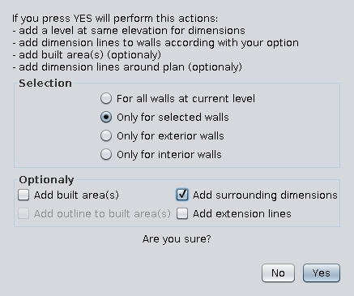Click the "add built area(s) (optionaly)" description line
Screen dimensions: 354x296
point(87,55)
